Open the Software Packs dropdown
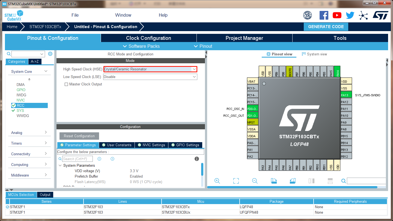The width and height of the screenshot is (393, 221). tap(141, 46)
